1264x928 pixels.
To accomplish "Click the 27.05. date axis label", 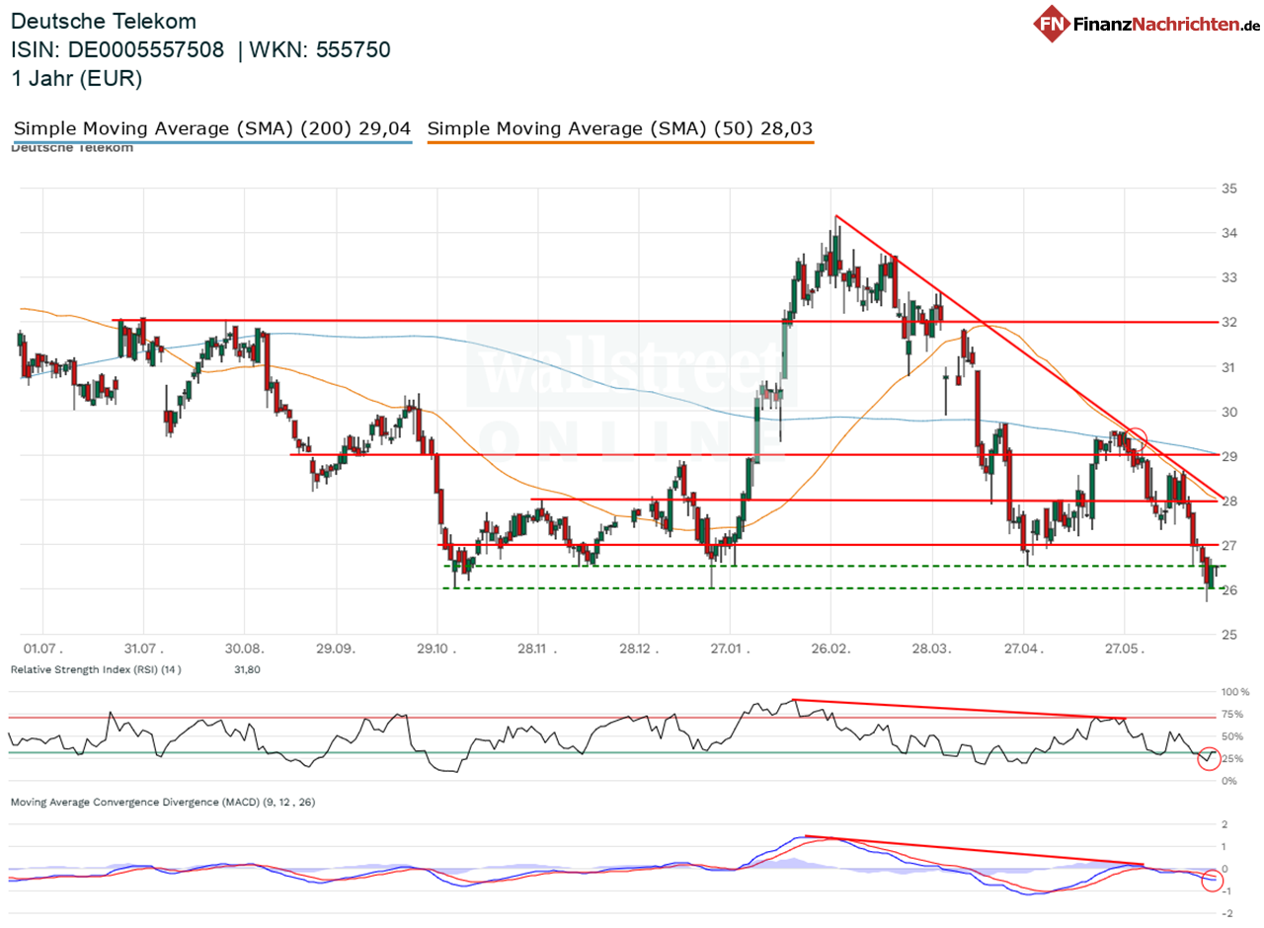I will (1124, 649).
